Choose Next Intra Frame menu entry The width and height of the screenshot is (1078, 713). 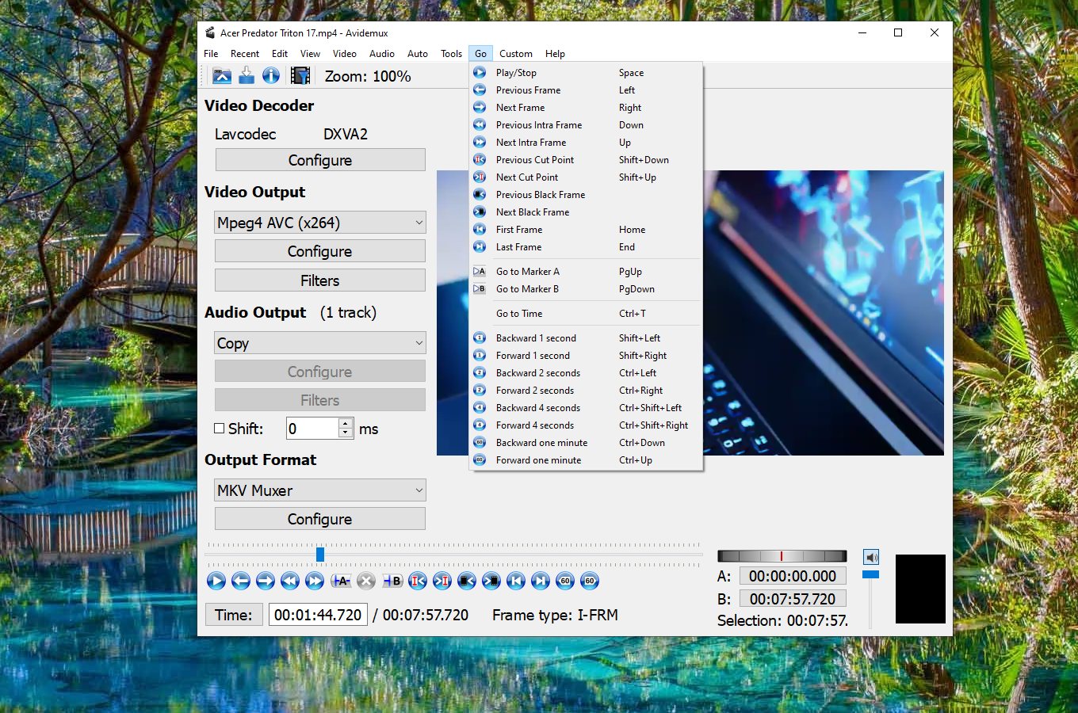[586, 143]
